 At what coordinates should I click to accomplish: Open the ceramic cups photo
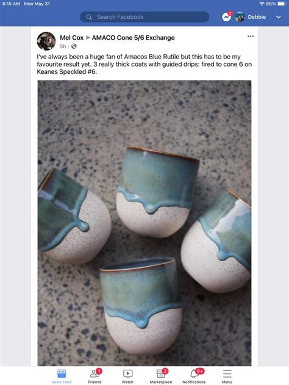[144, 223]
